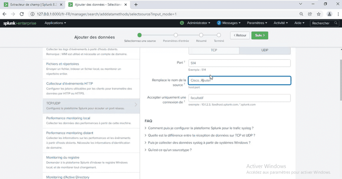Image resolution: width=342 pixels, height=179 pixels.
Task: Click the green health status icon
Action: click(182, 23)
